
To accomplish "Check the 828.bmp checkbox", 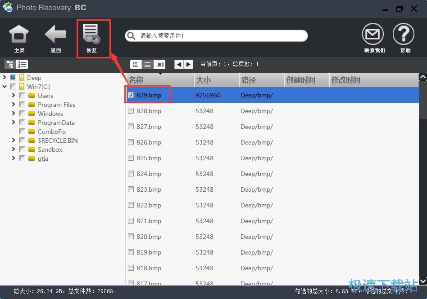I will point(131,111).
